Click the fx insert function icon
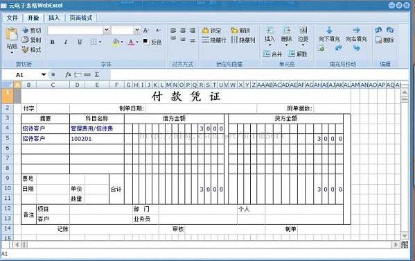The width and height of the screenshot is (415, 261). 69,75
